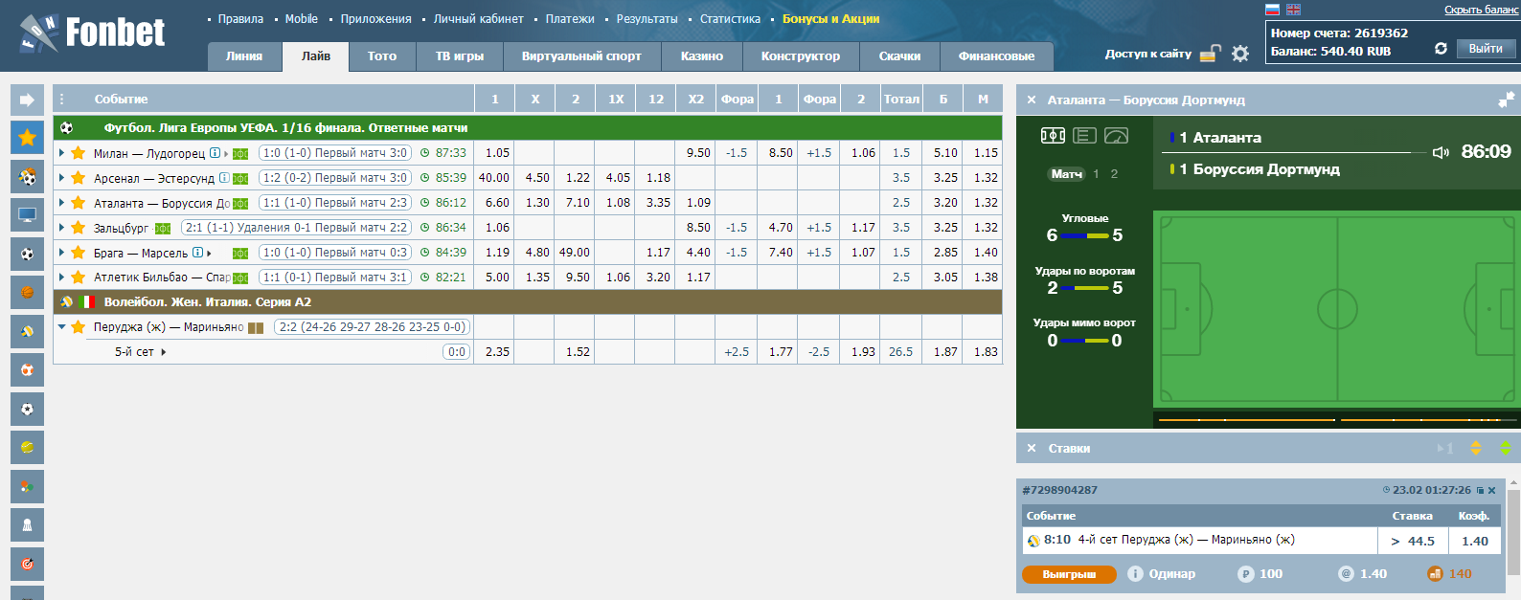The width and height of the screenshot is (1521, 600).
Task: Toggle favorite star for Перуджа (ж) — Мариньяно
Action: pyautogui.click(x=79, y=327)
